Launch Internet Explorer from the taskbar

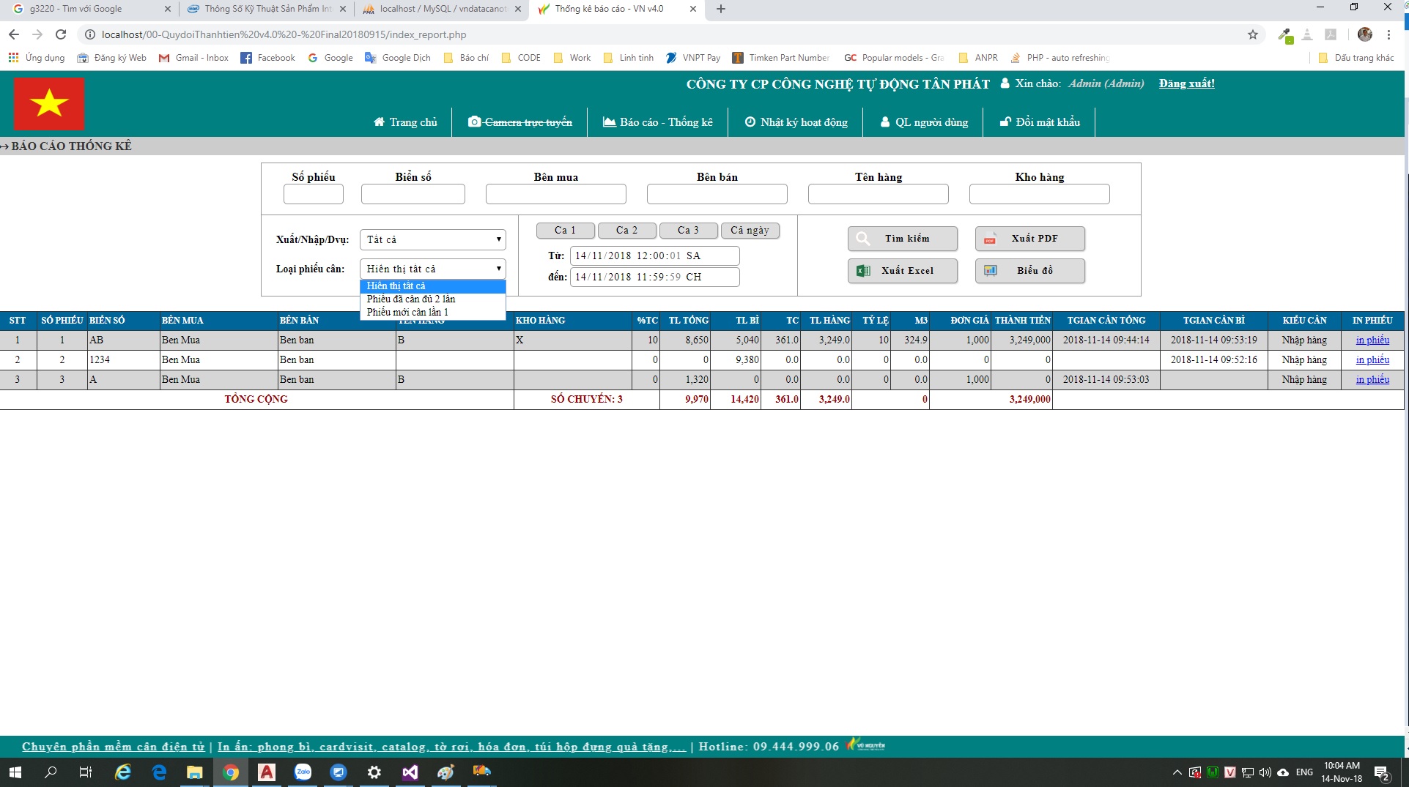123,772
